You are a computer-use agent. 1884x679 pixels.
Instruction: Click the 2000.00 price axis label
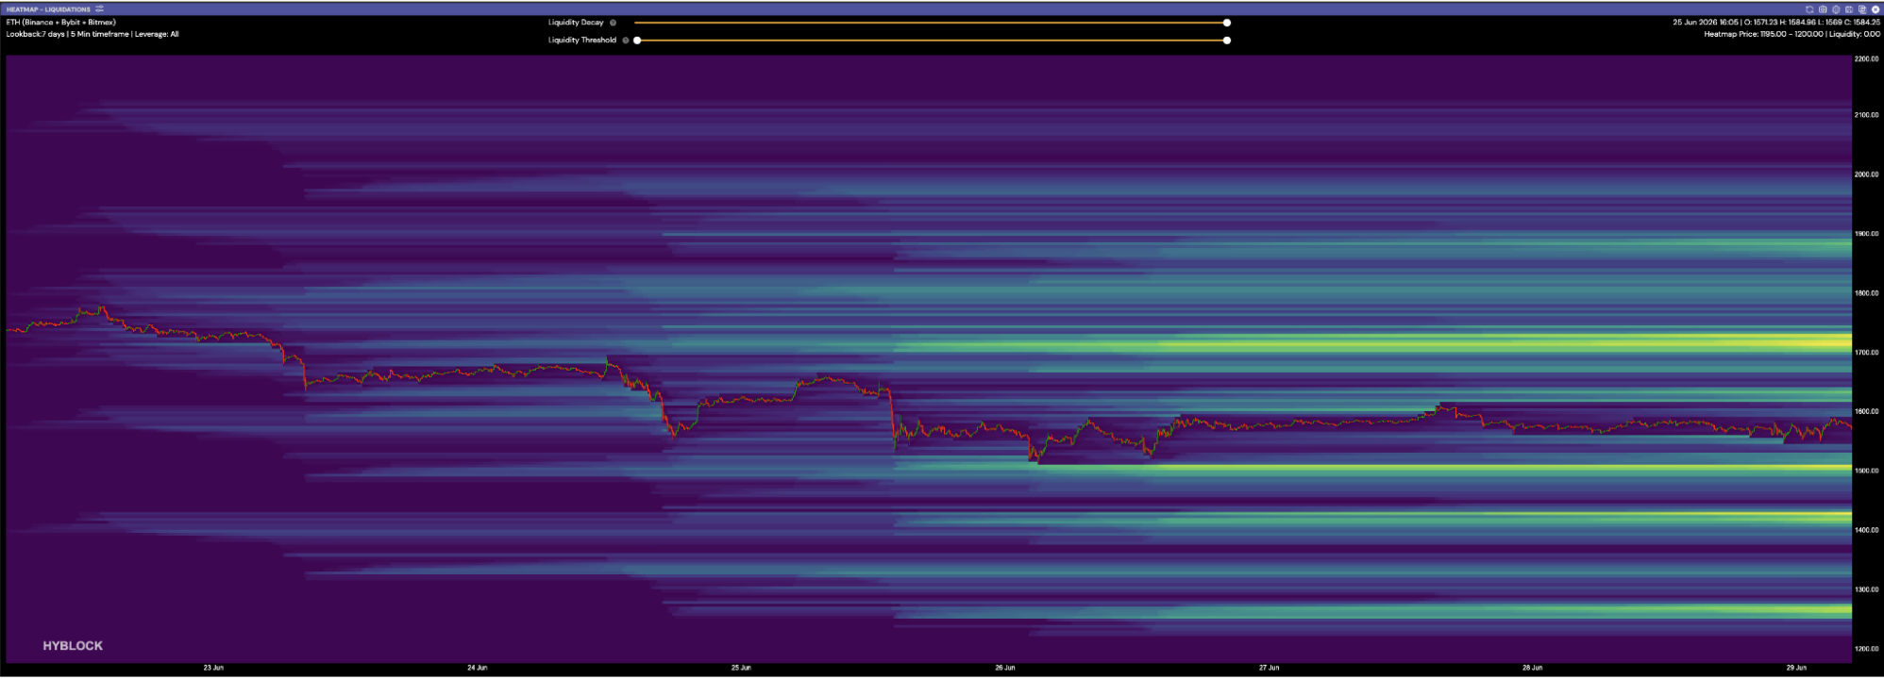tap(1866, 174)
